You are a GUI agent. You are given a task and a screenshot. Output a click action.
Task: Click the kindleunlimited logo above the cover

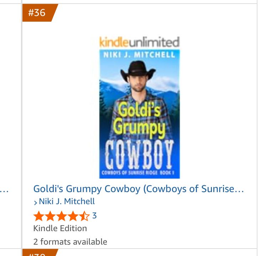(x=139, y=42)
